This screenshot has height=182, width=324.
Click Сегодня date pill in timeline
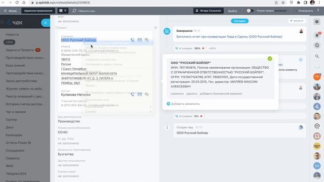239,21
